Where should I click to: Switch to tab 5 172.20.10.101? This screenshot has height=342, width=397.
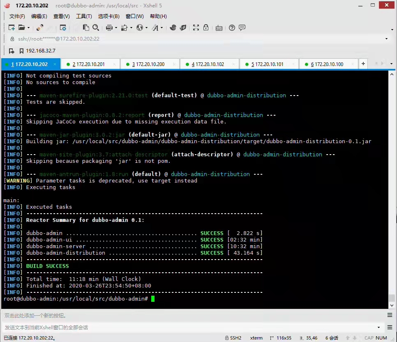pyautogui.click(x=270, y=64)
